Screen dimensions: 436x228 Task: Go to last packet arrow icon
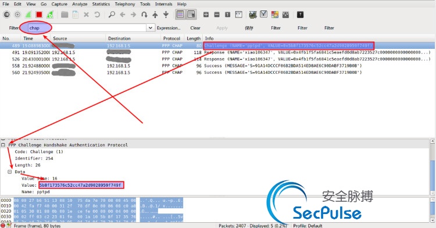pyautogui.click(x=166, y=15)
